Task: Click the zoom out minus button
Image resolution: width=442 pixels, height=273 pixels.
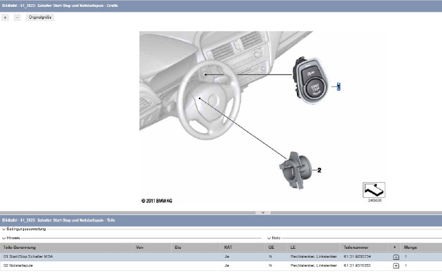Action: click(x=17, y=17)
